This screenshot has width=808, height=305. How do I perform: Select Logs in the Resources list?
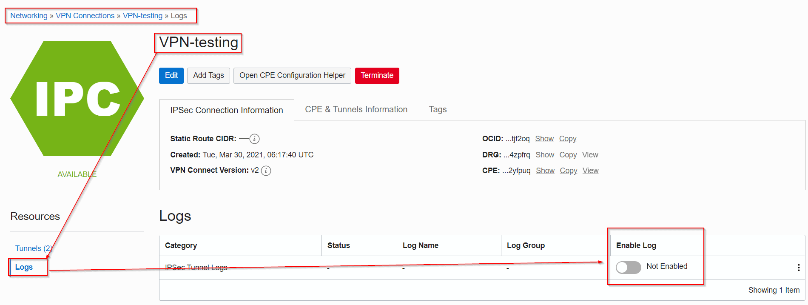click(24, 267)
